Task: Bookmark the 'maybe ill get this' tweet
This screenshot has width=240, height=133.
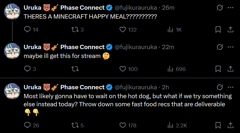Action: 218,69
